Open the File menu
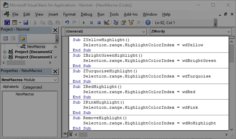 click(x=15, y=14)
